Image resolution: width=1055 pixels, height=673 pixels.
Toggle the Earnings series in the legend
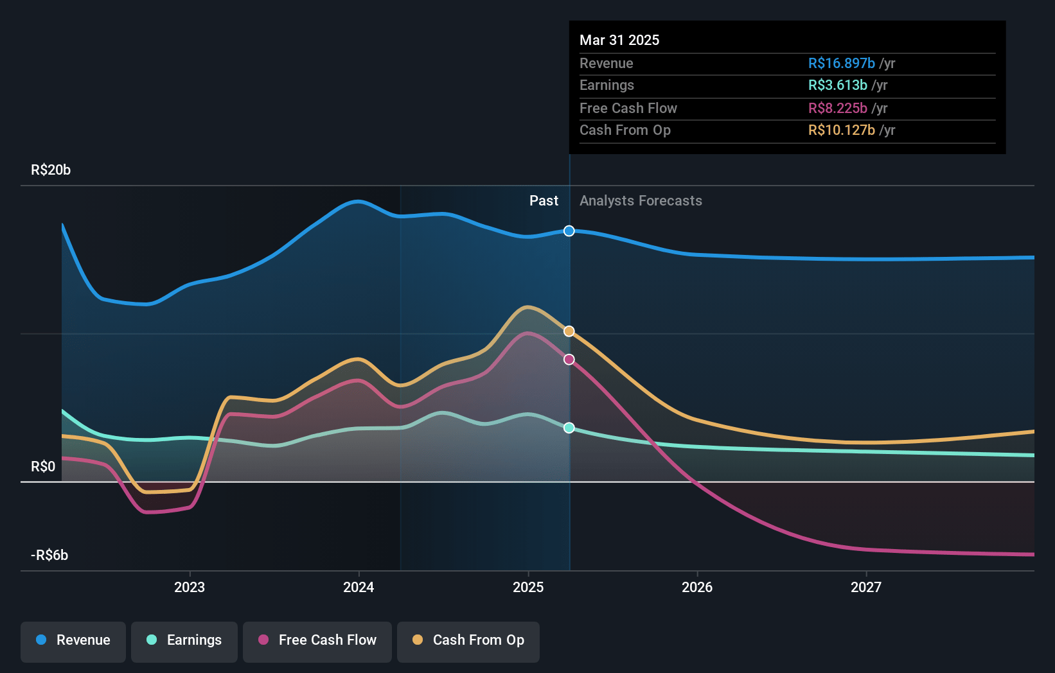[x=184, y=642]
